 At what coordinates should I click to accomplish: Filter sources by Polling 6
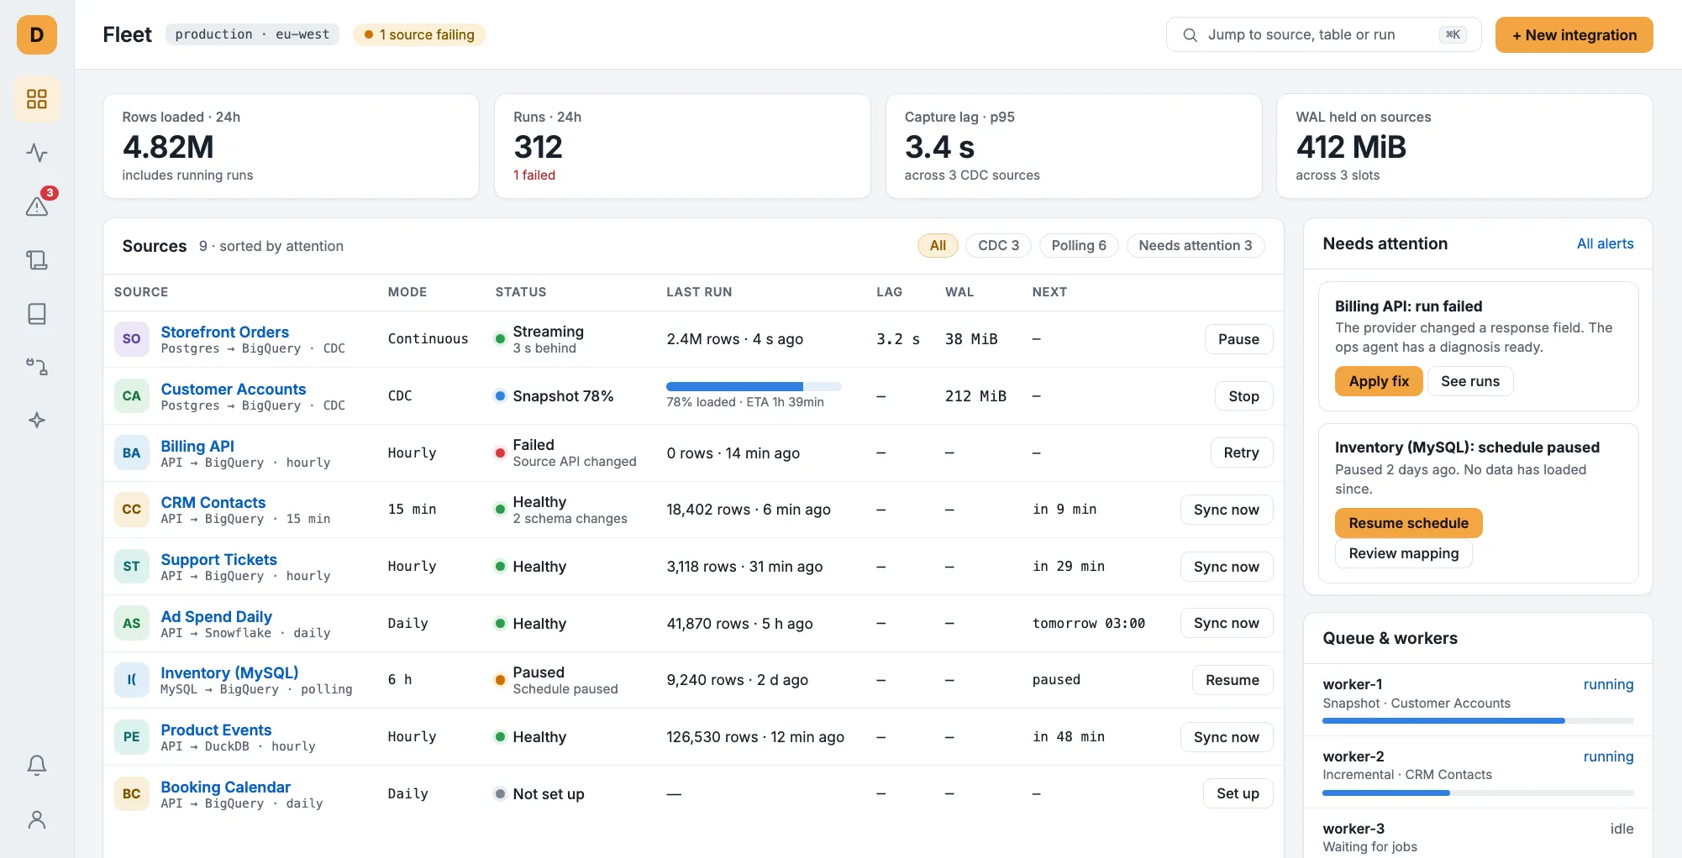1079,245
